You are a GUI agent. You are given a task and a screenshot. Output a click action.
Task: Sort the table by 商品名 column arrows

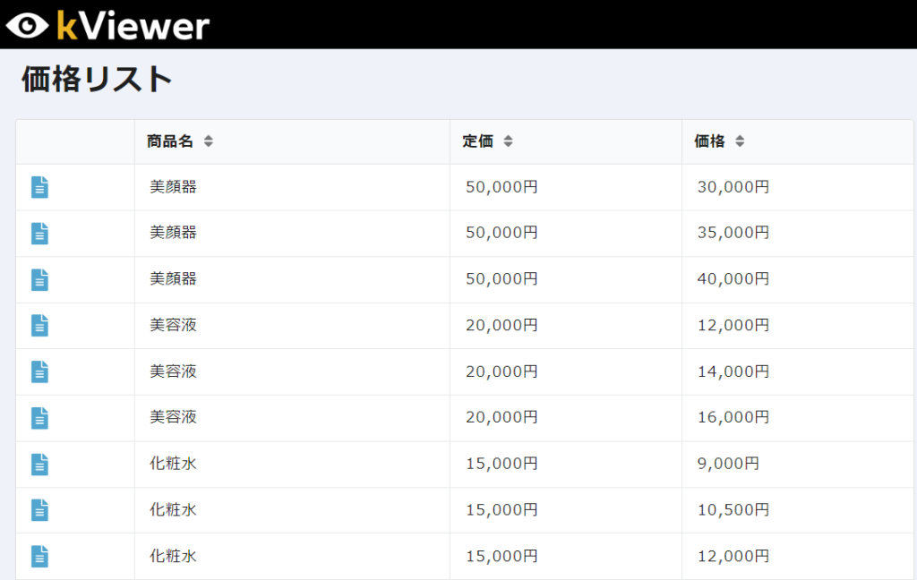tap(208, 141)
